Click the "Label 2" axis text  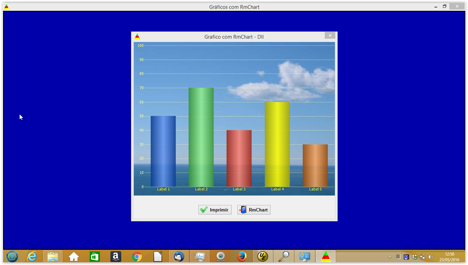[201, 189]
